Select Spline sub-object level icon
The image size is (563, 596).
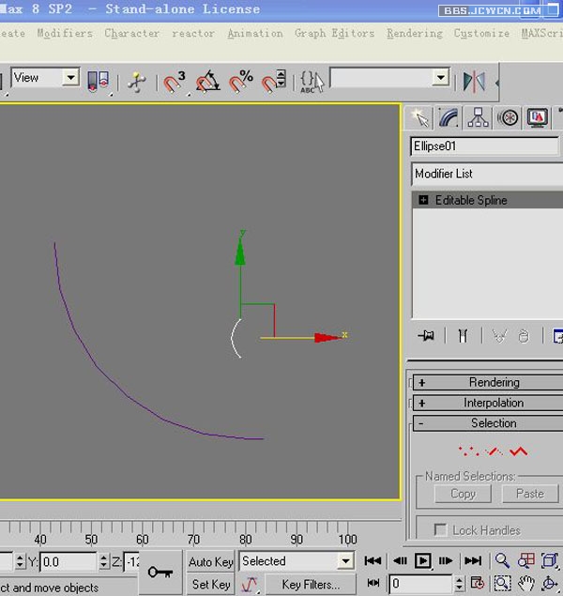tap(519, 451)
